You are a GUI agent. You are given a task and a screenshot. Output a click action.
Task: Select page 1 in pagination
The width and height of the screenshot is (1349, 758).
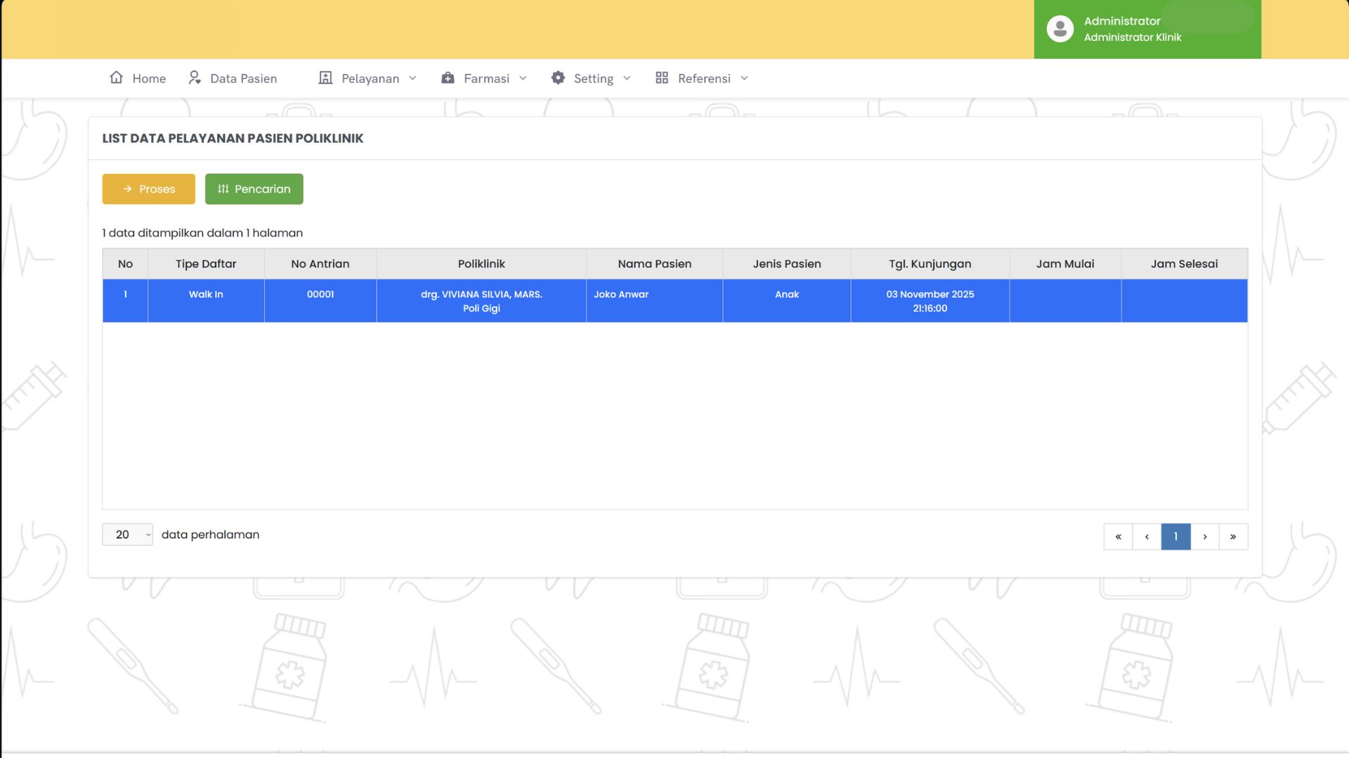tap(1175, 537)
